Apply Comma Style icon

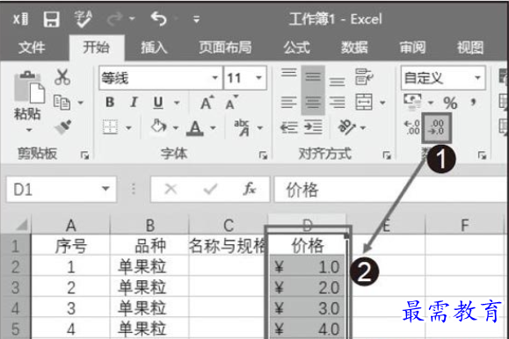point(474,103)
